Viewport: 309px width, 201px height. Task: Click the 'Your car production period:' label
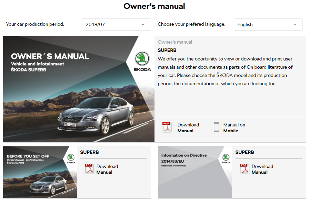click(x=35, y=24)
